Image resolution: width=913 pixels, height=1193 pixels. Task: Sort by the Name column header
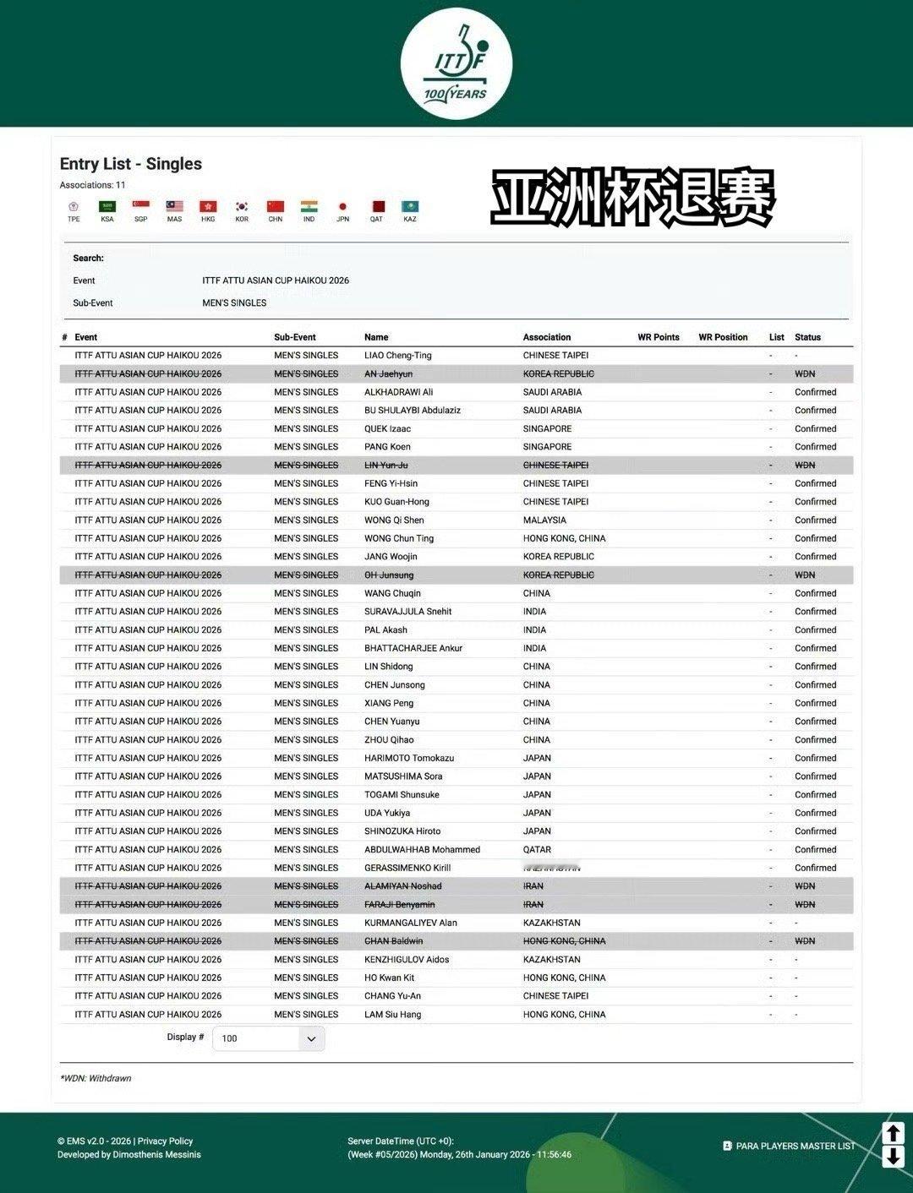[x=376, y=337]
